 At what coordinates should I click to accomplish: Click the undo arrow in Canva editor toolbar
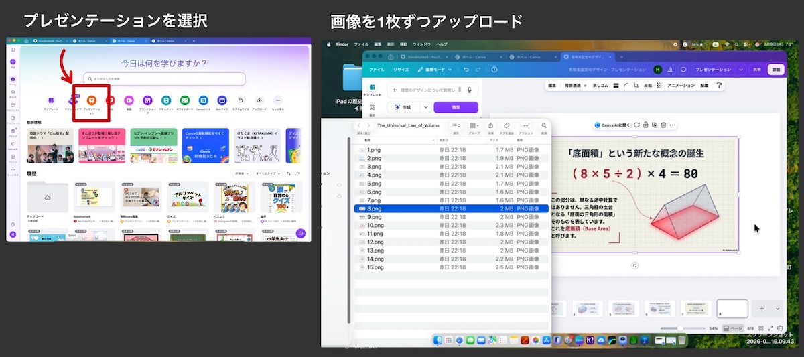(466, 69)
